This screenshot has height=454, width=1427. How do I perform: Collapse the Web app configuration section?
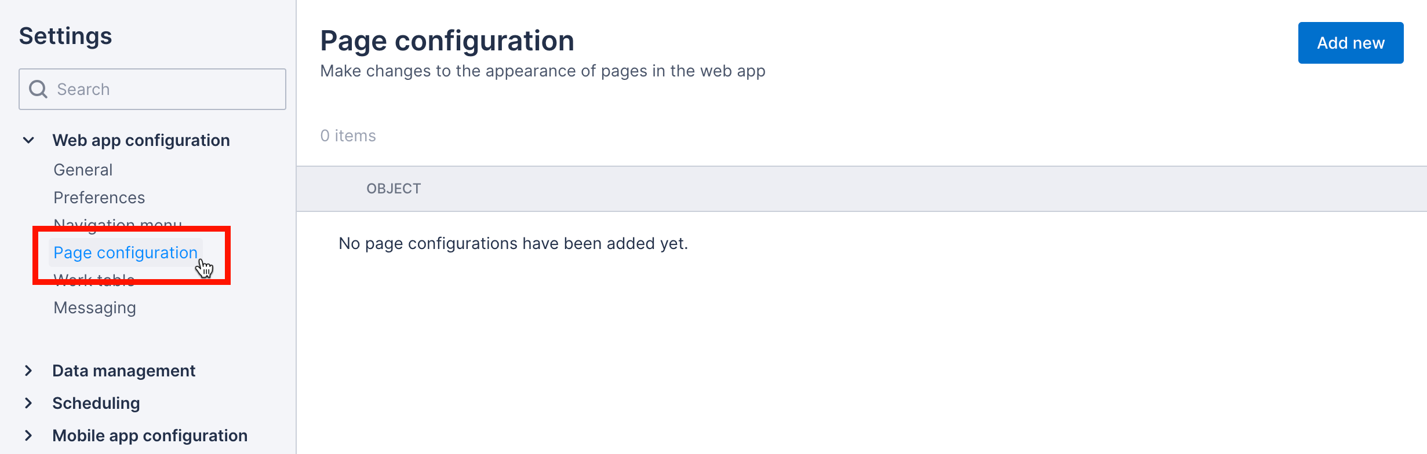pos(28,140)
